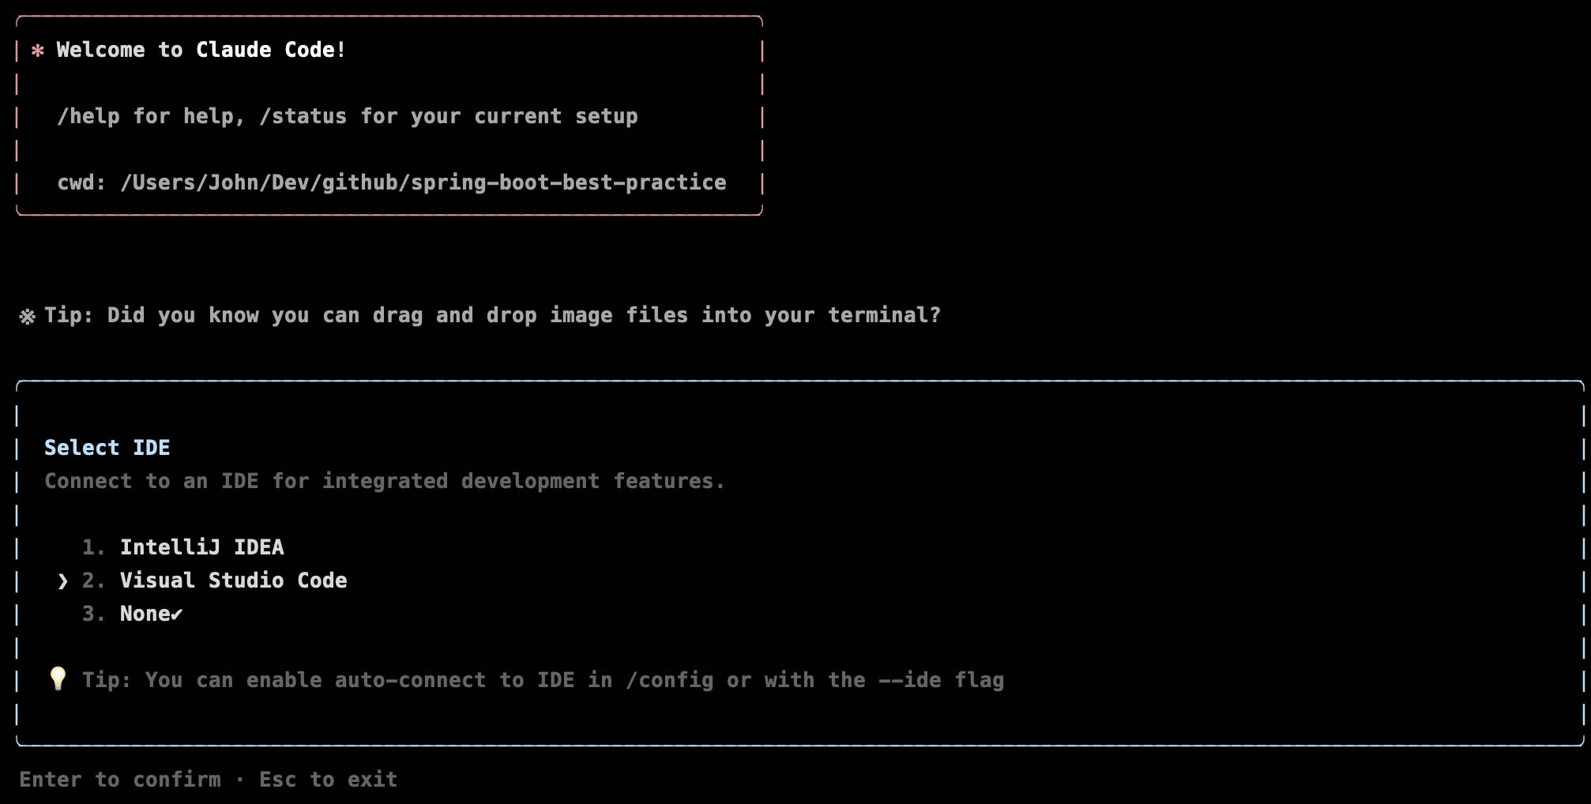Screen dimensions: 1591x804
Task: Click the '/help for help' line
Action: click(348, 116)
